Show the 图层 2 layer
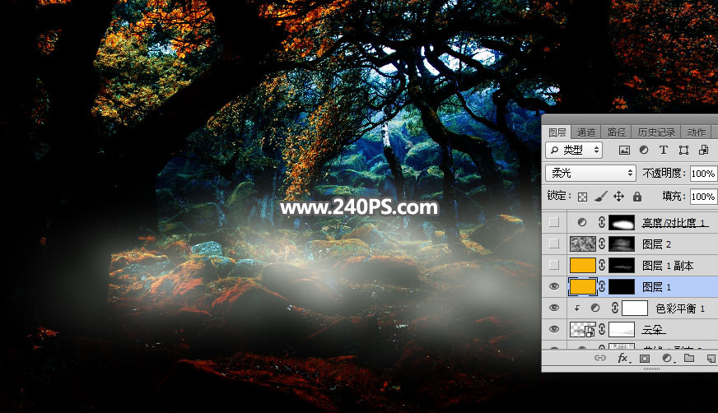This screenshot has width=718, height=413. tap(554, 244)
